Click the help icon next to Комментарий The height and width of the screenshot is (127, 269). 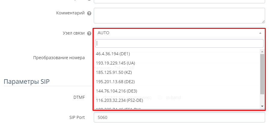89,14
